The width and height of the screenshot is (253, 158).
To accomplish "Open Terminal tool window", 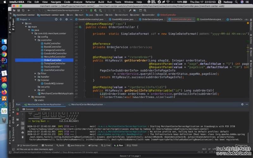I will tap(47, 145).
